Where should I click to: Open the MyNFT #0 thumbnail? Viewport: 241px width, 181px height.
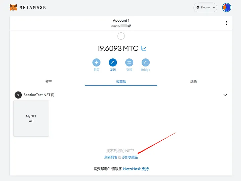pos(31,119)
